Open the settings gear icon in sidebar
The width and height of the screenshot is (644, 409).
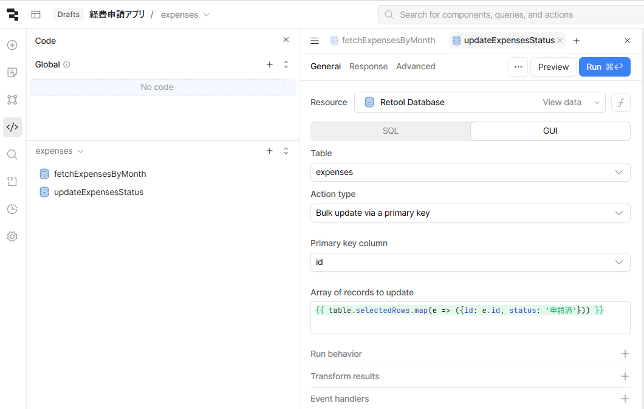[x=12, y=236]
